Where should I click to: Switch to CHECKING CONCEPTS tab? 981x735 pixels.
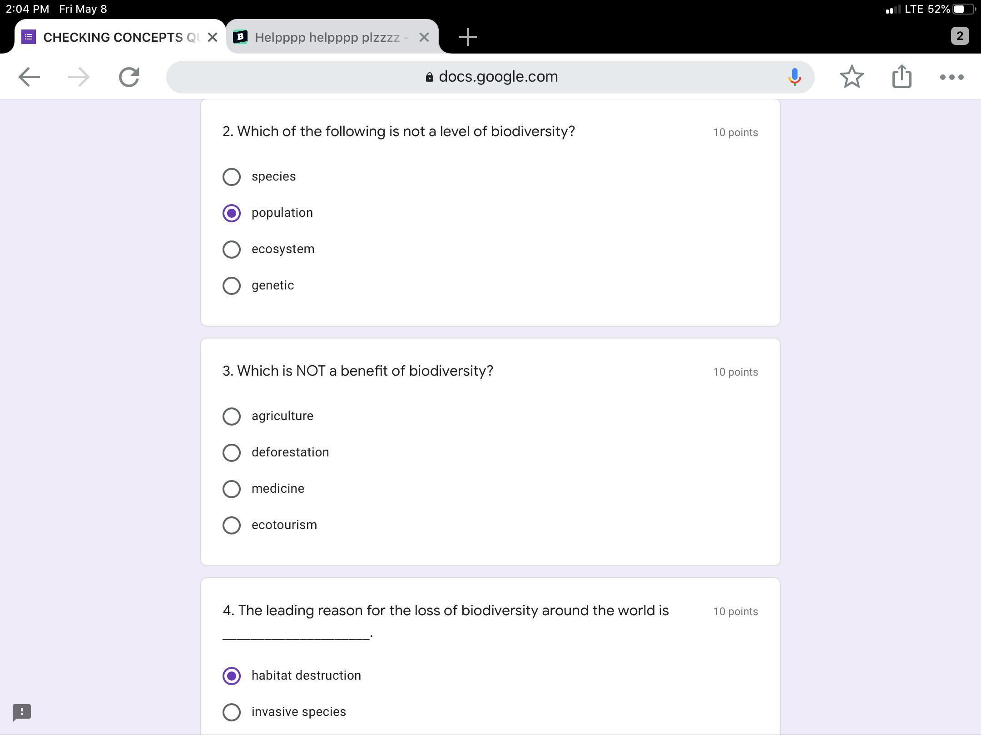click(x=114, y=37)
